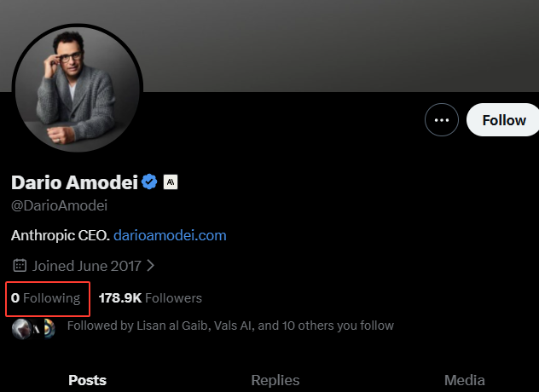Switch to the Posts tab
Screen dimensions: 539x392
pos(87,380)
